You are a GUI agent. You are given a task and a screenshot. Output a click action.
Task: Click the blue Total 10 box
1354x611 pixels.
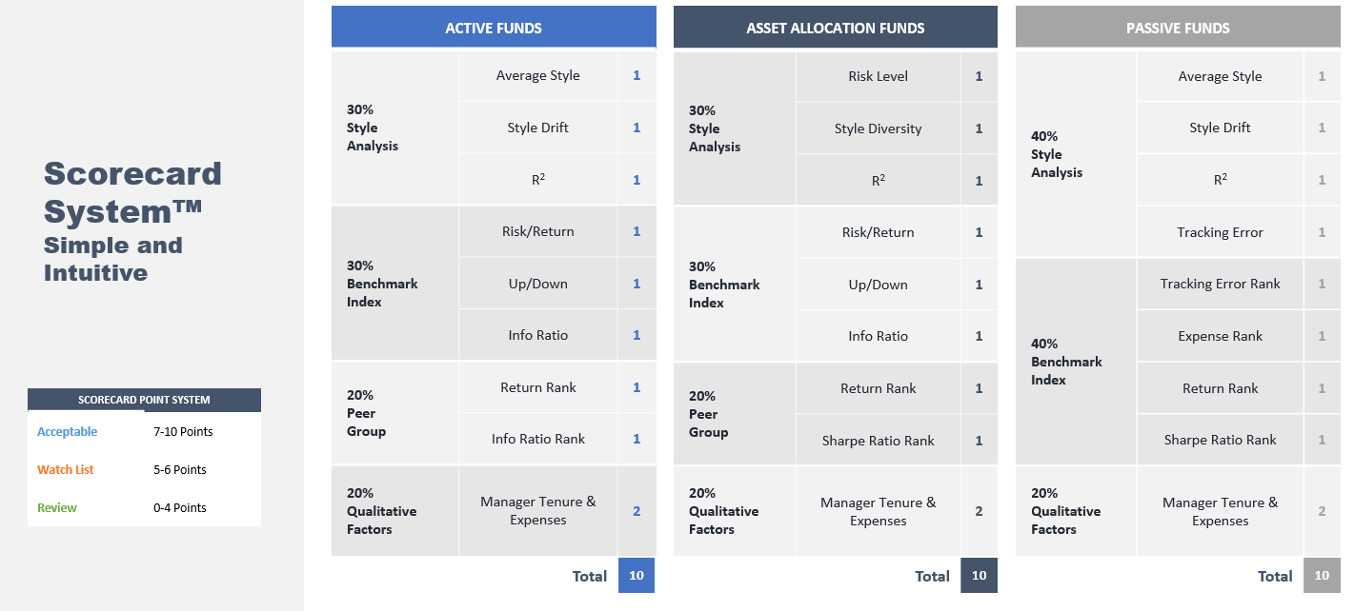coord(637,576)
